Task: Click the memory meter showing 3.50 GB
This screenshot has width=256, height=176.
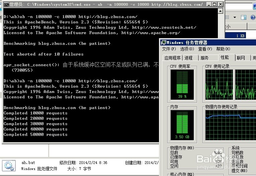Action: click(182, 125)
